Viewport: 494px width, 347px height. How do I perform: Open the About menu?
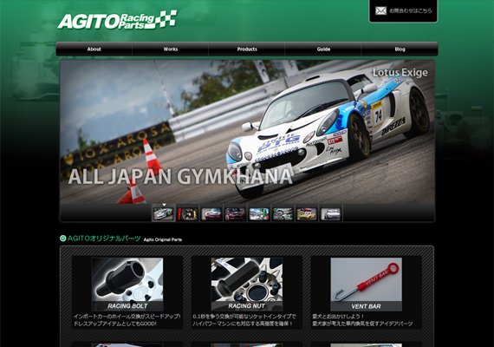pyautogui.click(x=94, y=49)
